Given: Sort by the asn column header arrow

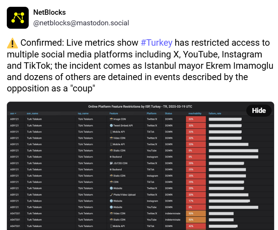Looking at the screenshot, I should click(15, 114).
